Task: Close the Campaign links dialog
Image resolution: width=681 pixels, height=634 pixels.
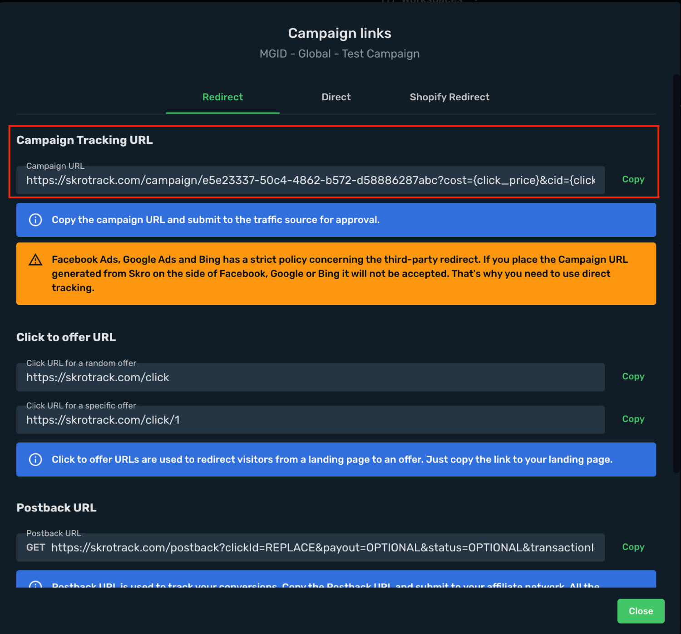Action: pyautogui.click(x=641, y=611)
